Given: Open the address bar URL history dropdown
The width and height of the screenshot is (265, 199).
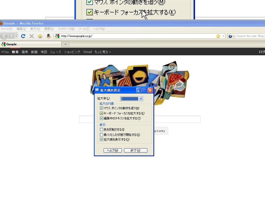Looking at the screenshot, I should [x=223, y=36].
